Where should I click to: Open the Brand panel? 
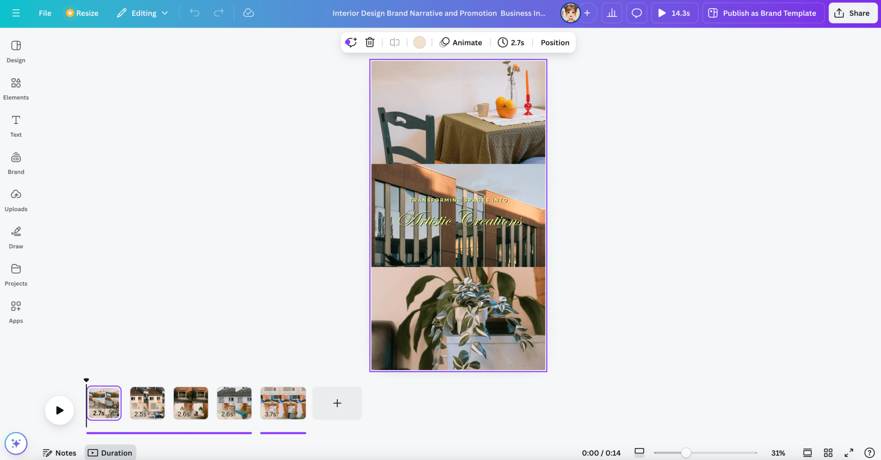click(16, 163)
